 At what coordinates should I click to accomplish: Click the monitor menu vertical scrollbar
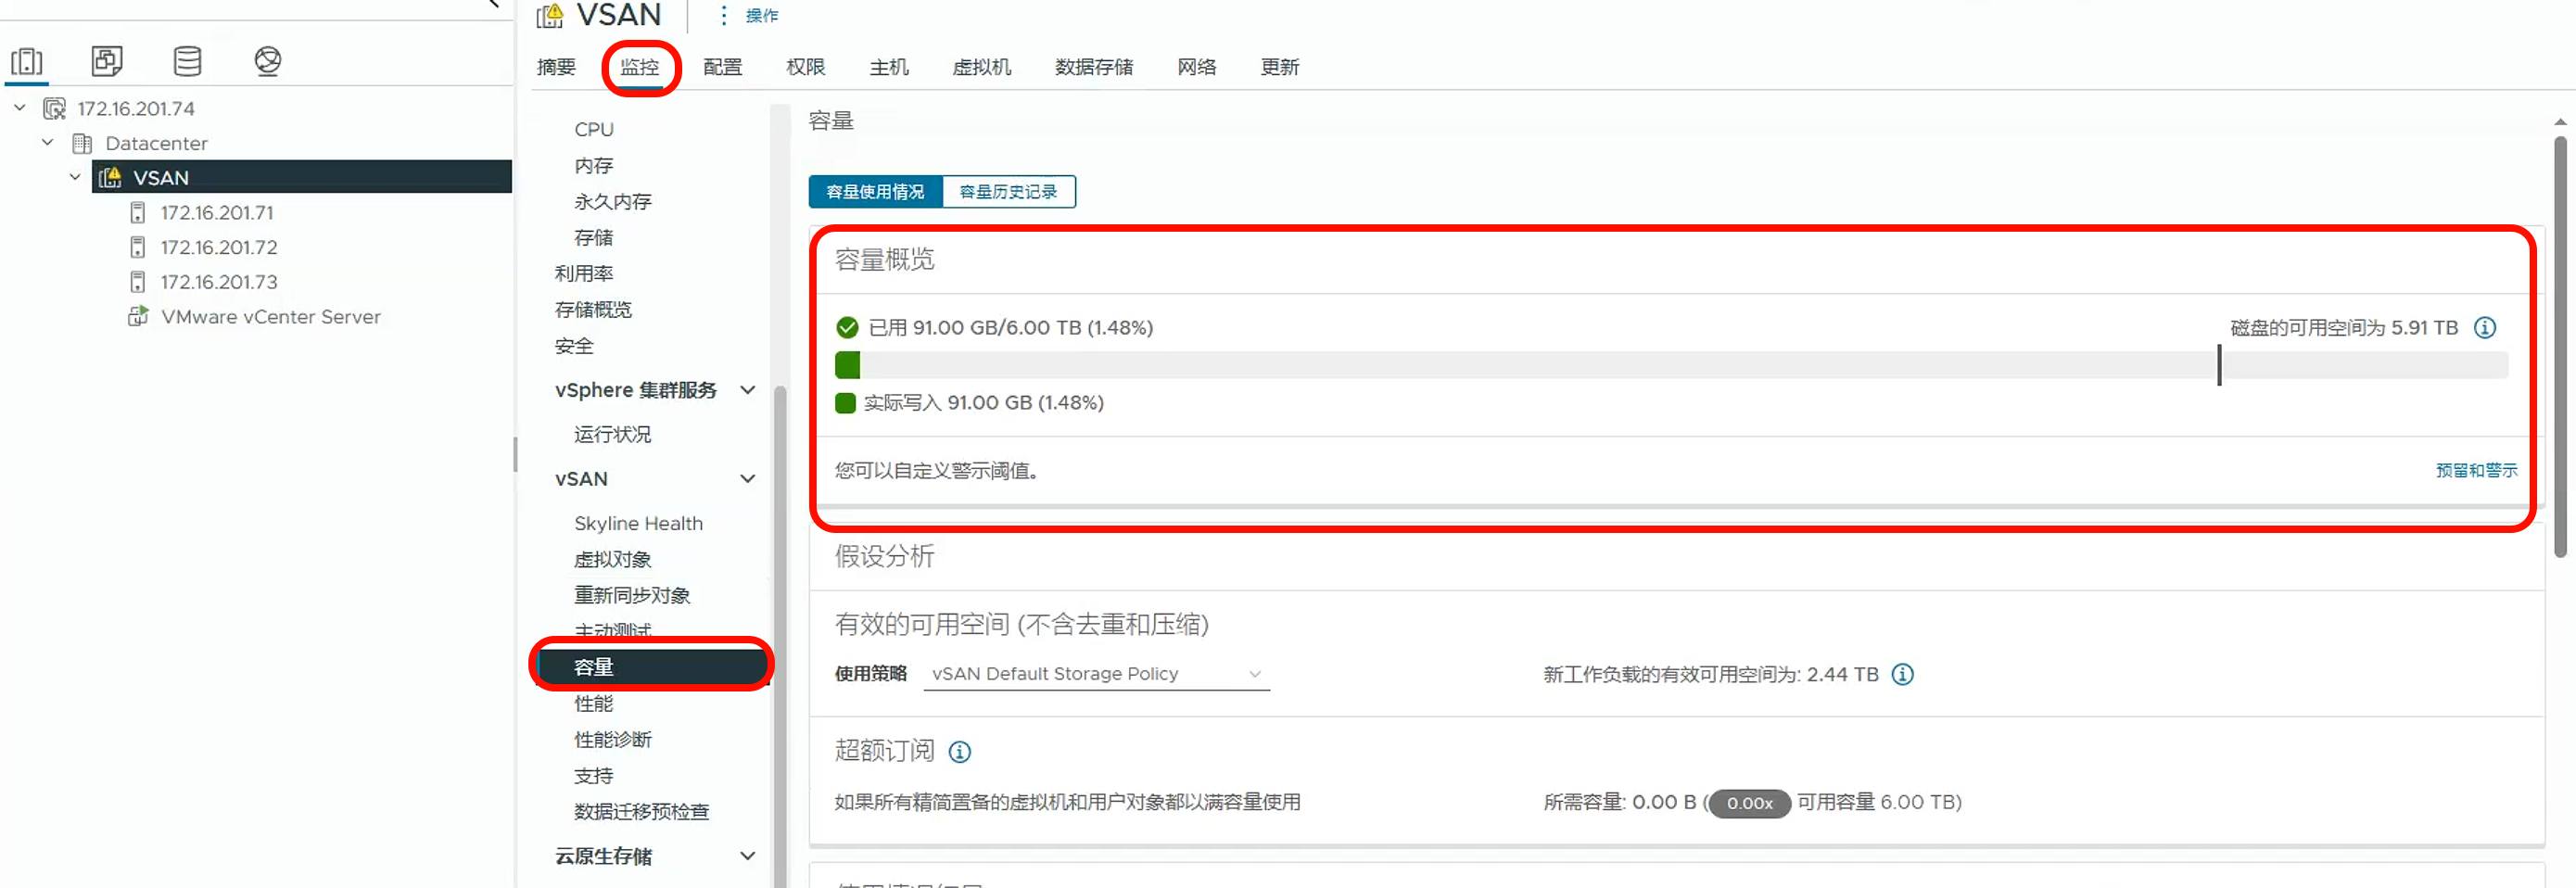click(x=780, y=636)
